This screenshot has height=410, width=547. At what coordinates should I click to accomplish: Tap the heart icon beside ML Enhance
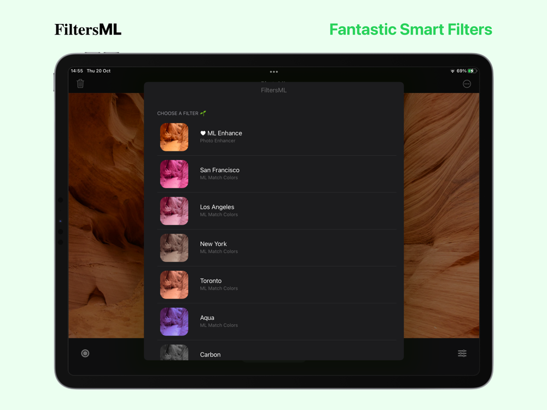click(x=203, y=133)
